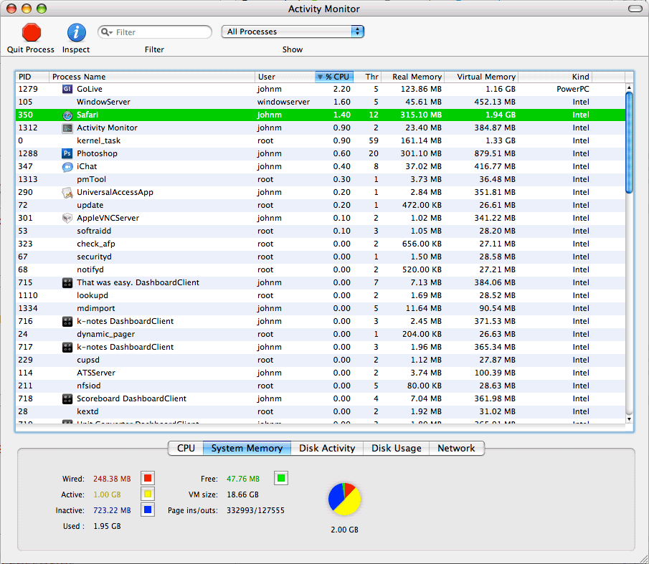Viewport: 649px width, 564px height.
Task: Select the kernel_task process row
Action: (x=321, y=140)
